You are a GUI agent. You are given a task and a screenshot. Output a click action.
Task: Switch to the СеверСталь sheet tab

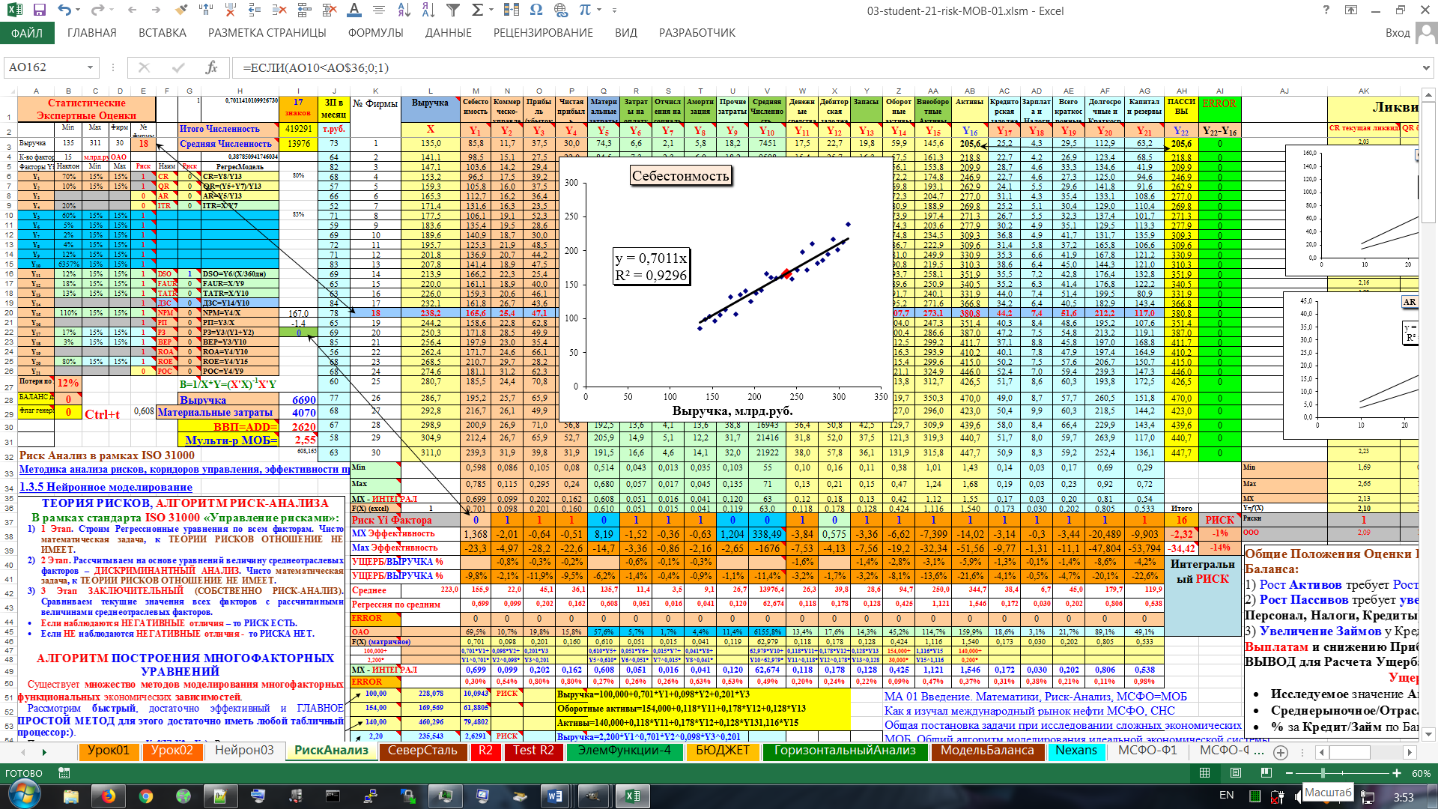422,751
